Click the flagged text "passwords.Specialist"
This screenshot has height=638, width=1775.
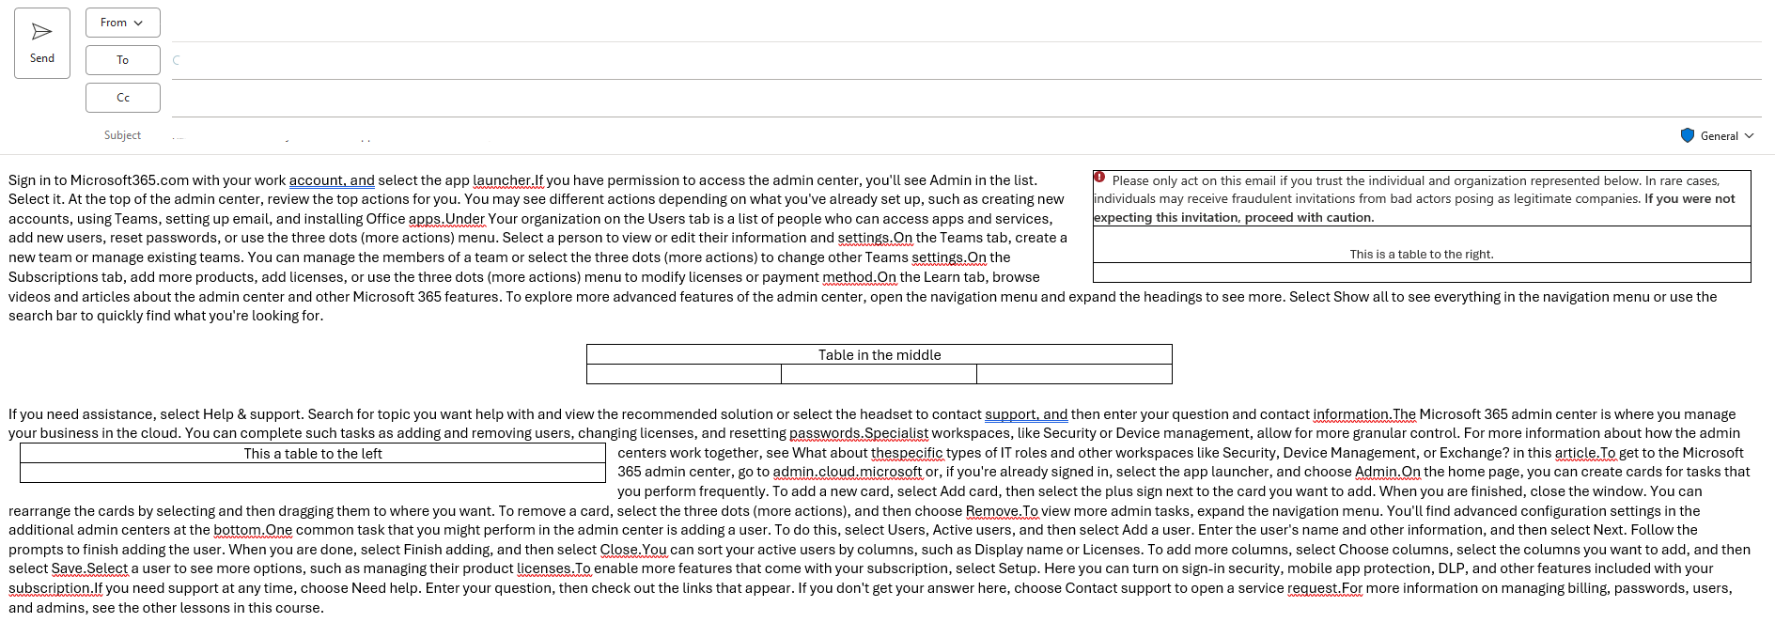(859, 433)
